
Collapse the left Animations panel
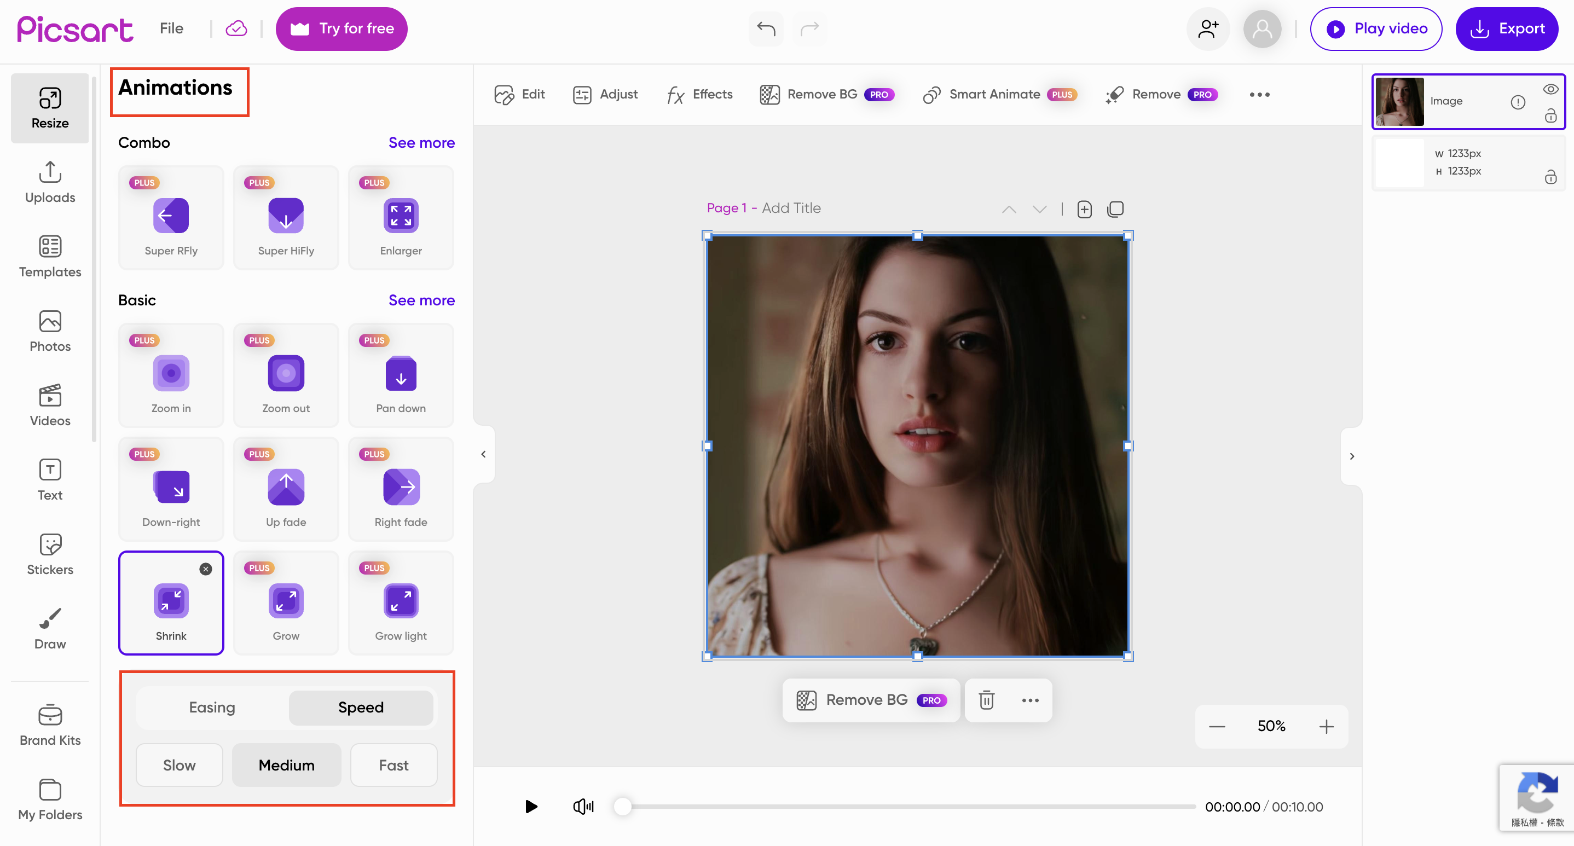tap(483, 454)
